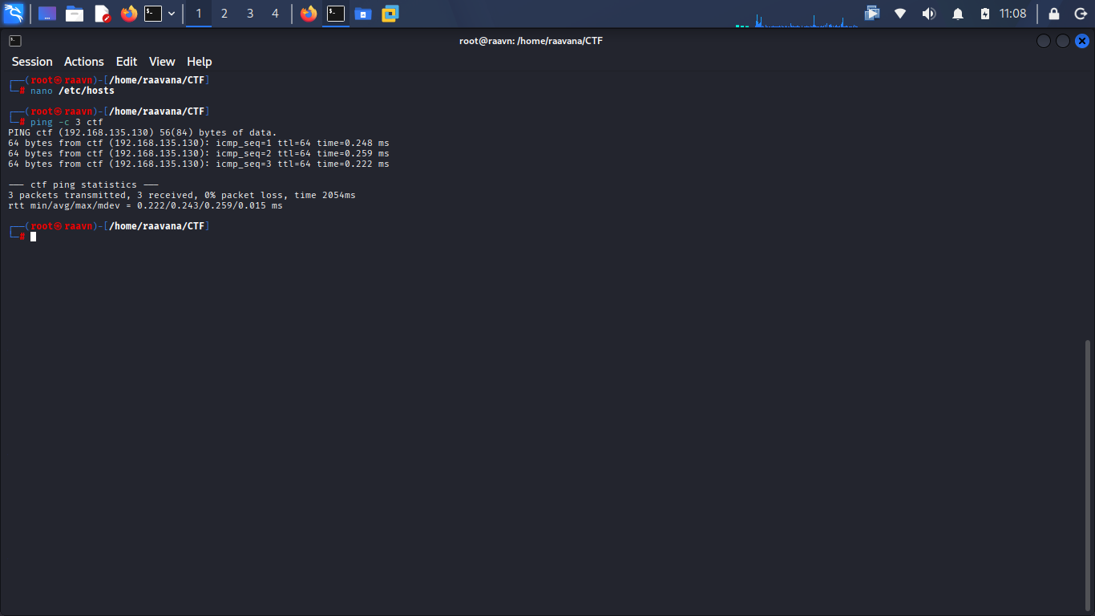Viewport: 1095px width, 616px height.
Task: Open the file manager from panel
Action: (75, 14)
